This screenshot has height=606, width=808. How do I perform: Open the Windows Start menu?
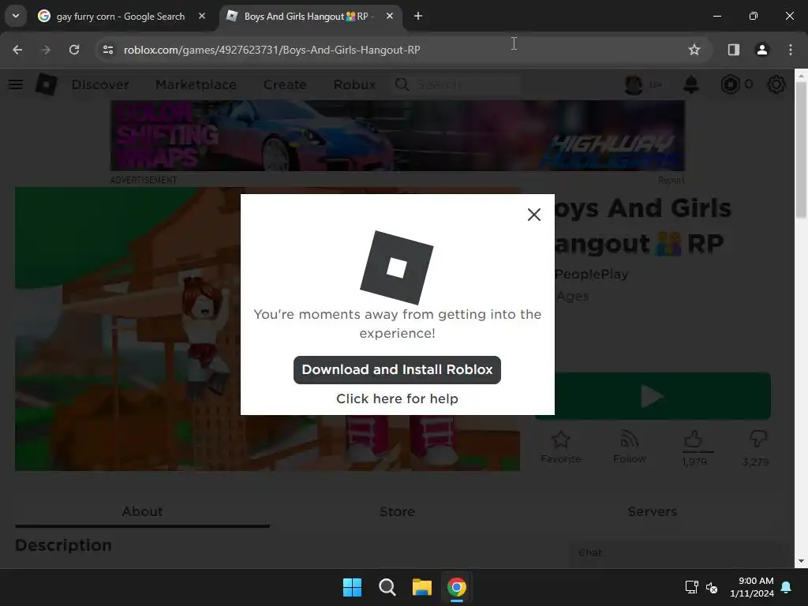(x=353, y=587)
